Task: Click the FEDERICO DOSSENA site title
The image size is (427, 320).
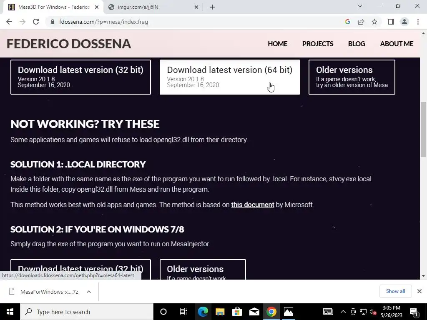Action: [x=69, y=44]
